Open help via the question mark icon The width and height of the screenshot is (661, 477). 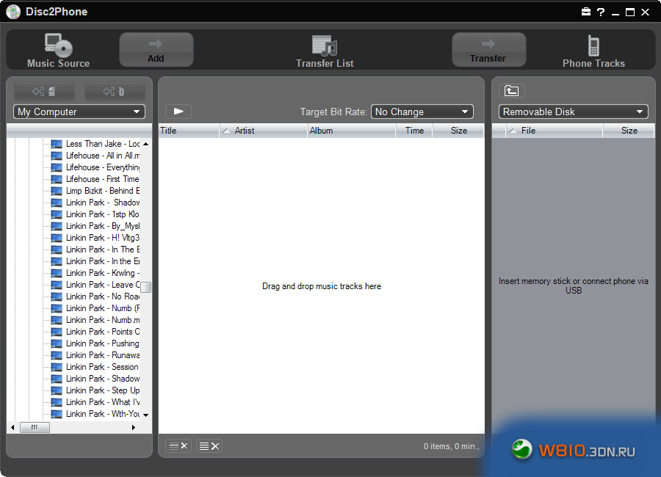coord(601,12)
